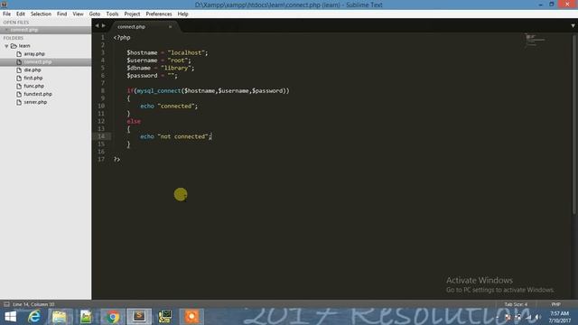This screenshot has height=325, width=578.
Task: Click the die.php file icon
Action: (19, 70)
